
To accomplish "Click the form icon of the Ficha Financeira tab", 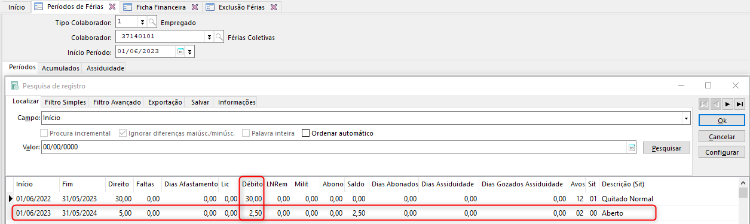I will pos(128,7).
